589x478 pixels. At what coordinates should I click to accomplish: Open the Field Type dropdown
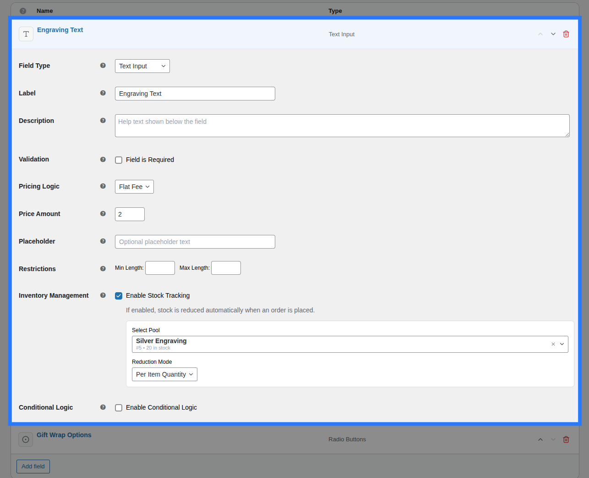click(x=142, y=66)
